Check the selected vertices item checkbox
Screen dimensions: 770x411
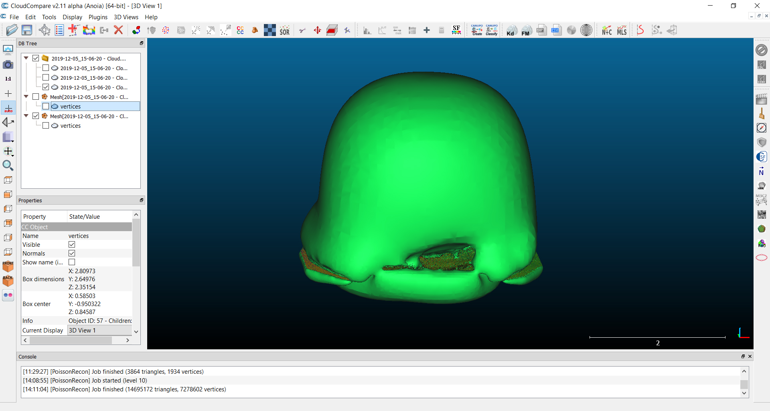46,106
